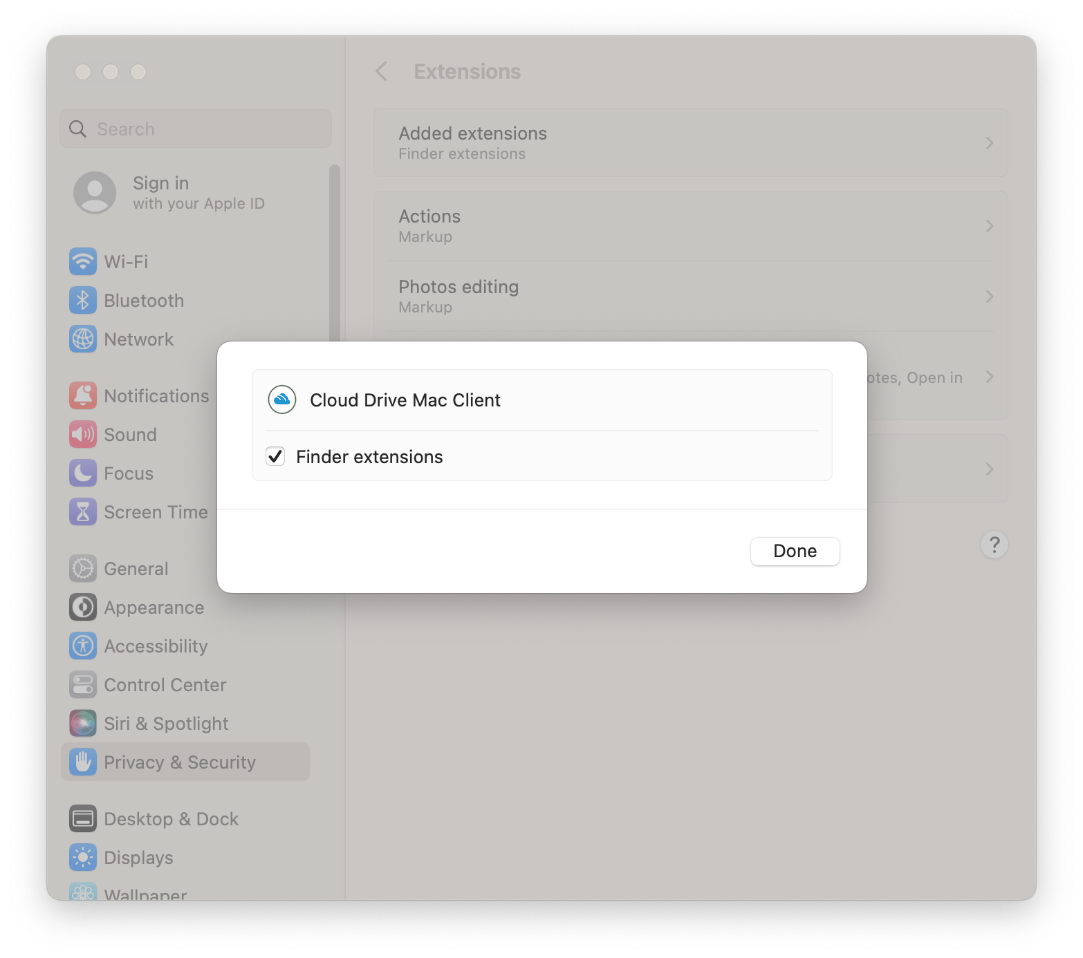1083x958 pixels.
Task: Expand Photos editing row chevron
Action: pyautogui.click(x=990, y=297)
